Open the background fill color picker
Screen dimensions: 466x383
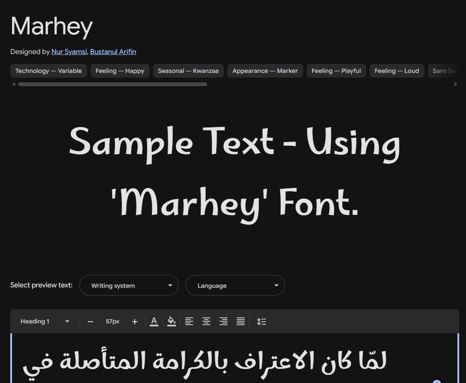171,321
